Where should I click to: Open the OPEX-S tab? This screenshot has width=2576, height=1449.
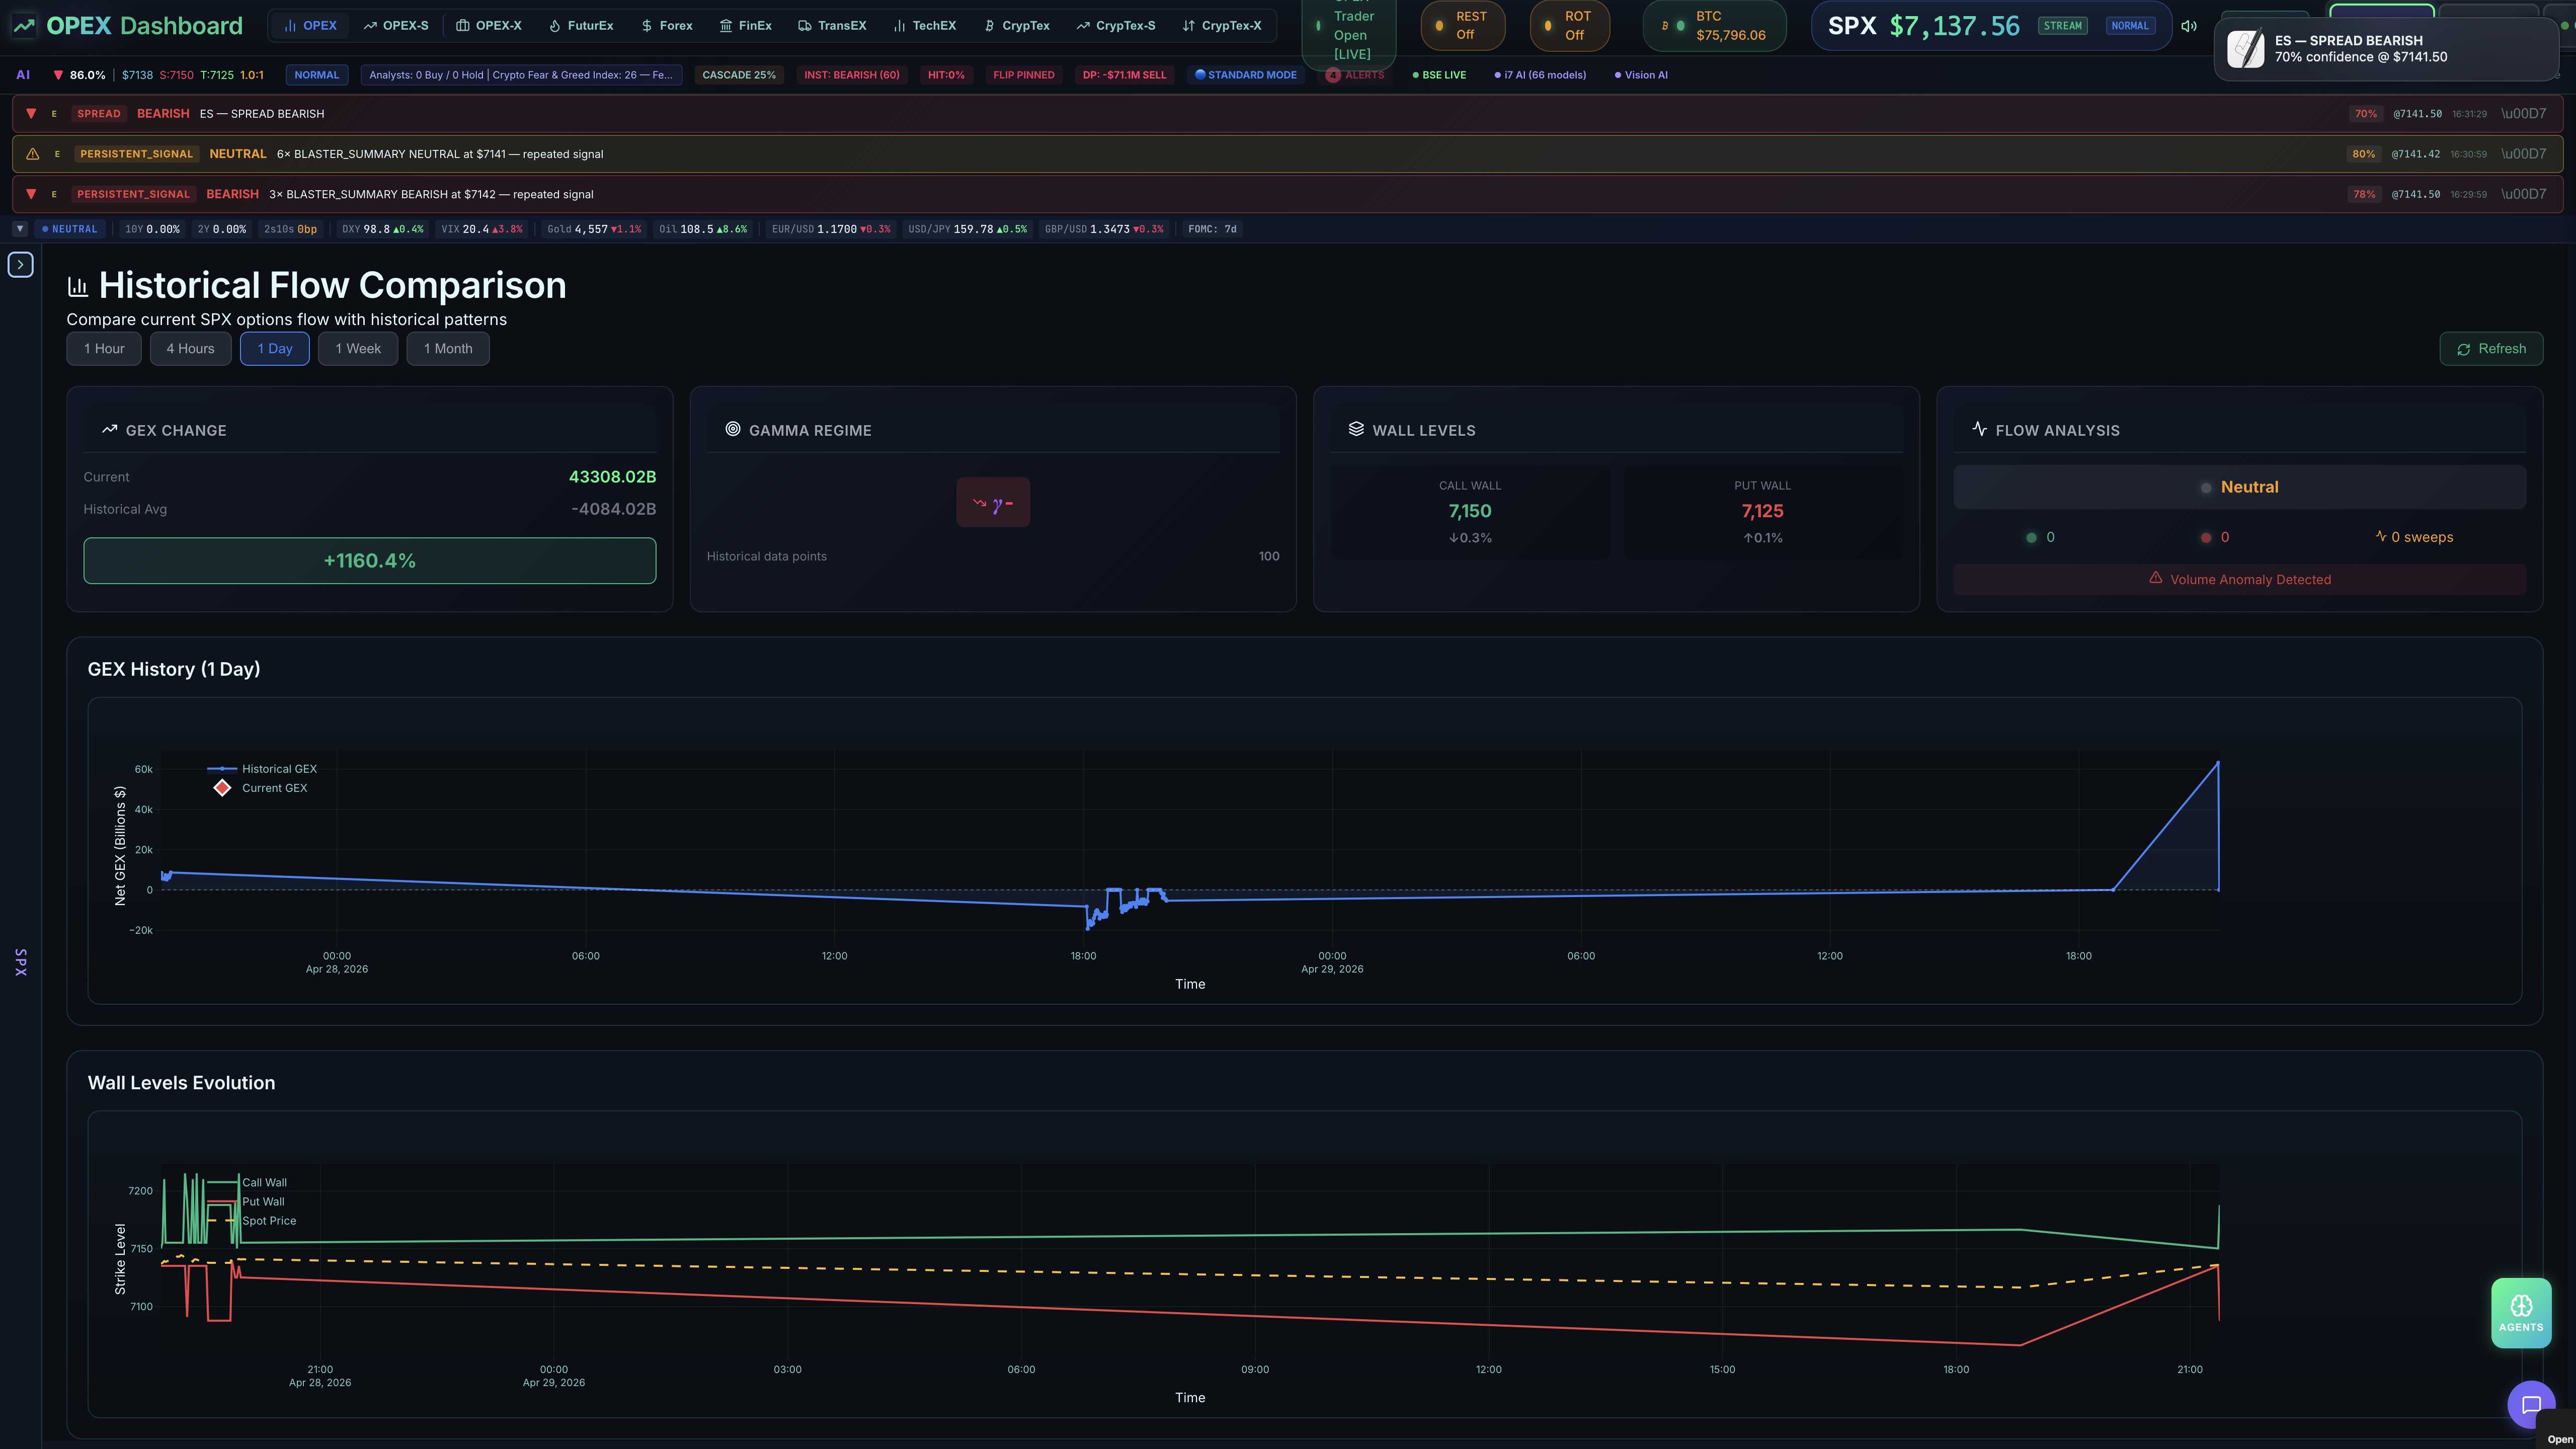(x=396, y=26)
